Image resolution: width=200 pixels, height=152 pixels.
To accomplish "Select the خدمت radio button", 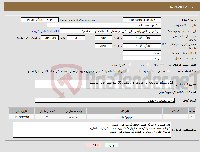I will 148,65.
